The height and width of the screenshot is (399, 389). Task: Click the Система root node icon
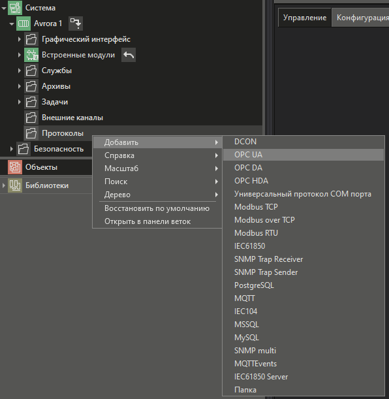(x=15, y=8)
